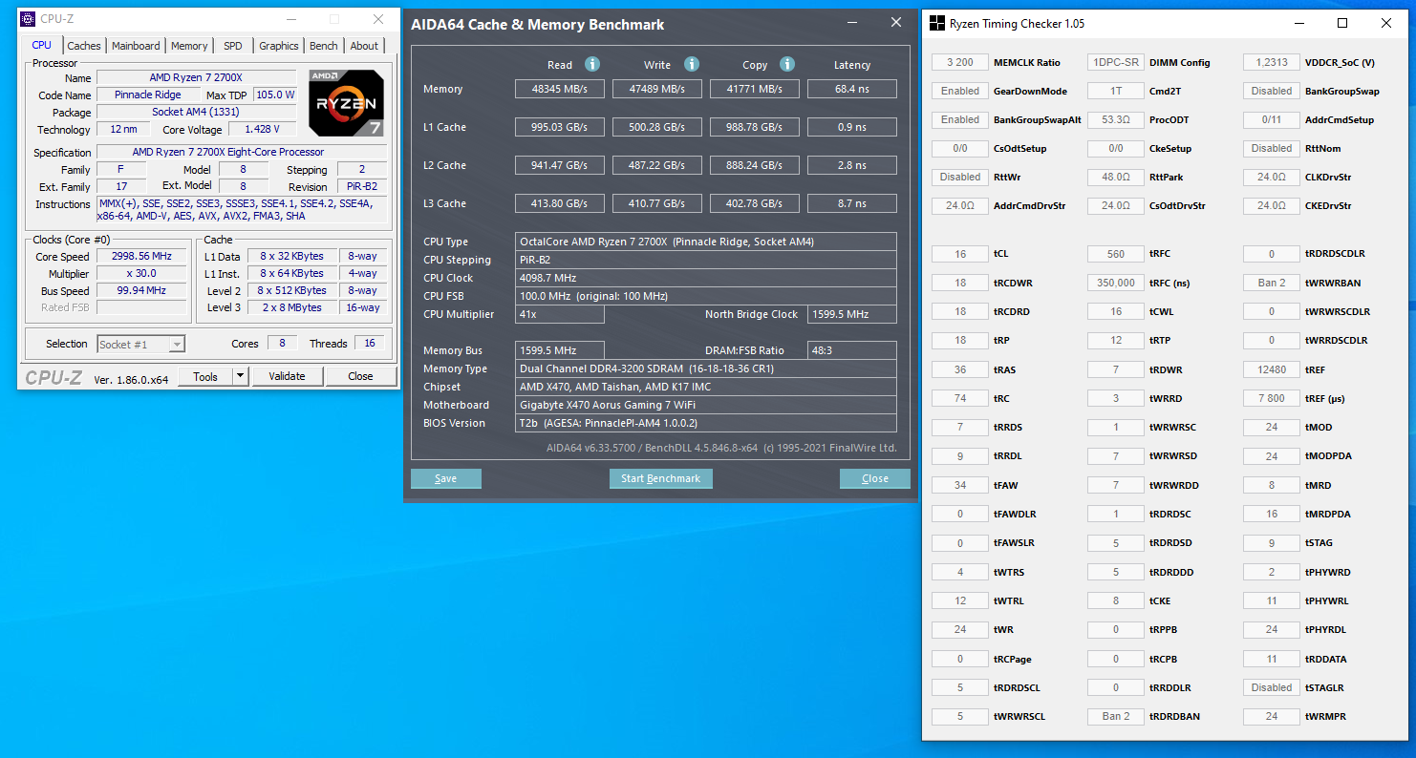Click the MEMCLK Ratio field 3 200
1416x758 pixels.
point(960,62)
